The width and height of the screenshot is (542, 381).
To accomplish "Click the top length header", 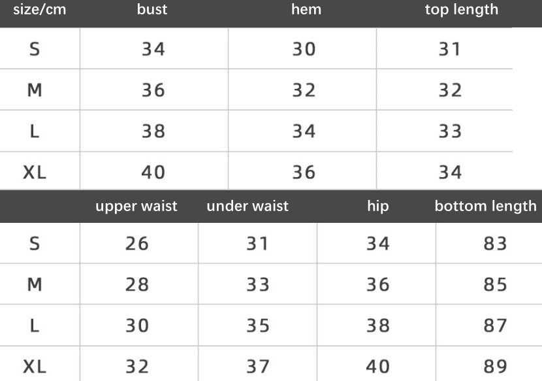I will click(x=462, y=10).
